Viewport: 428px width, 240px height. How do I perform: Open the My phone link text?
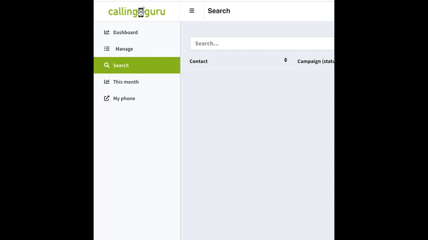click(x=124, y=98)
